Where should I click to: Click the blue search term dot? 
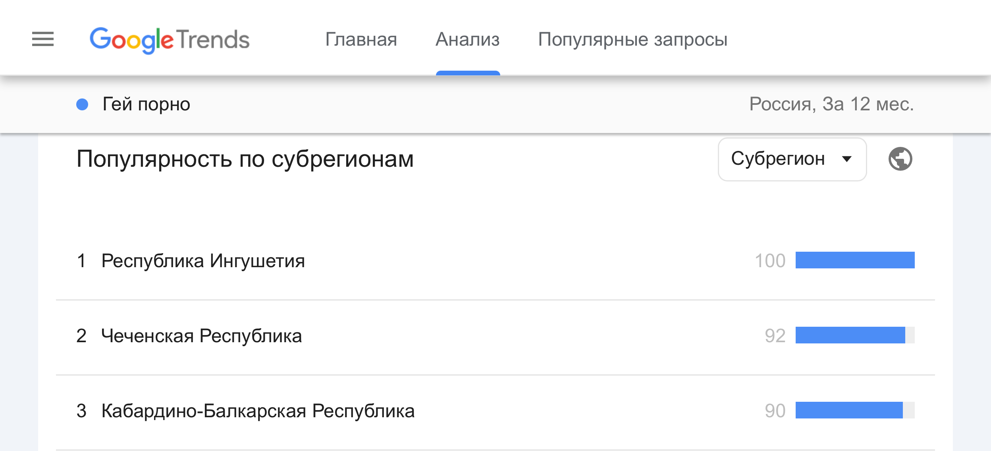point(82,104)
